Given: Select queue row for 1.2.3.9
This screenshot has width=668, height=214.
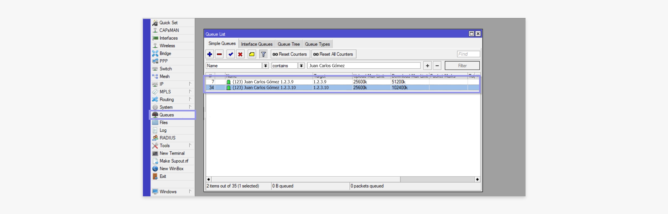Looking at the screenshot, I should [263, 82].
